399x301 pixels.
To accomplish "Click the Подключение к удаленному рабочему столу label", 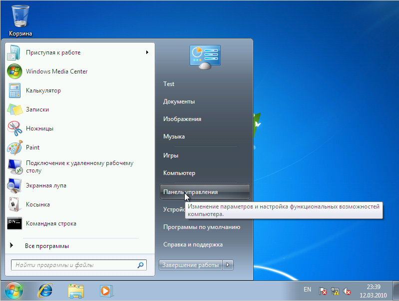I will [79, 167].
